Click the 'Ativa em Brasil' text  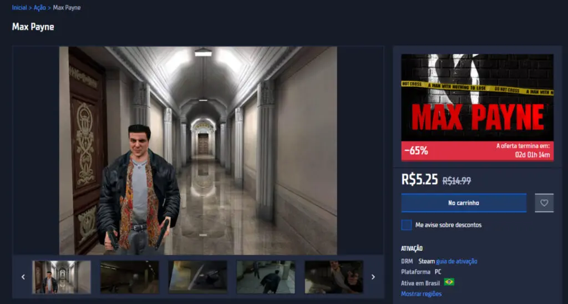420,283
